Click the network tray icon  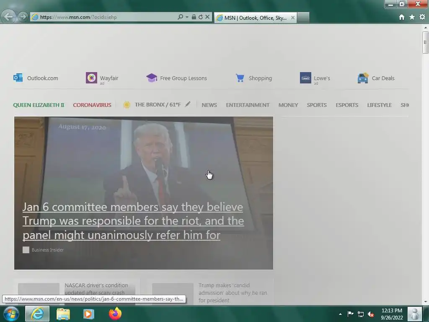[x=361, y=314]
